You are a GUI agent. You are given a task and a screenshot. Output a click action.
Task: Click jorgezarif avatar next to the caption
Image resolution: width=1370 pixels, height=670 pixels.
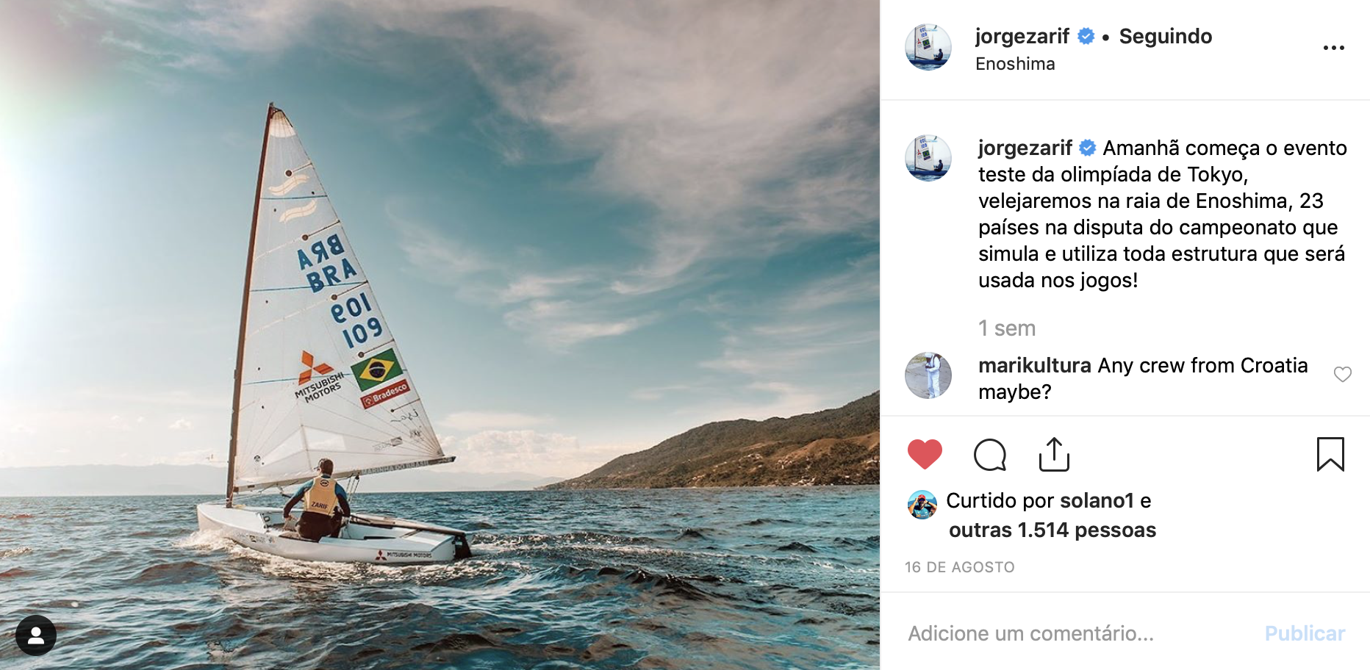click(928, 158)
